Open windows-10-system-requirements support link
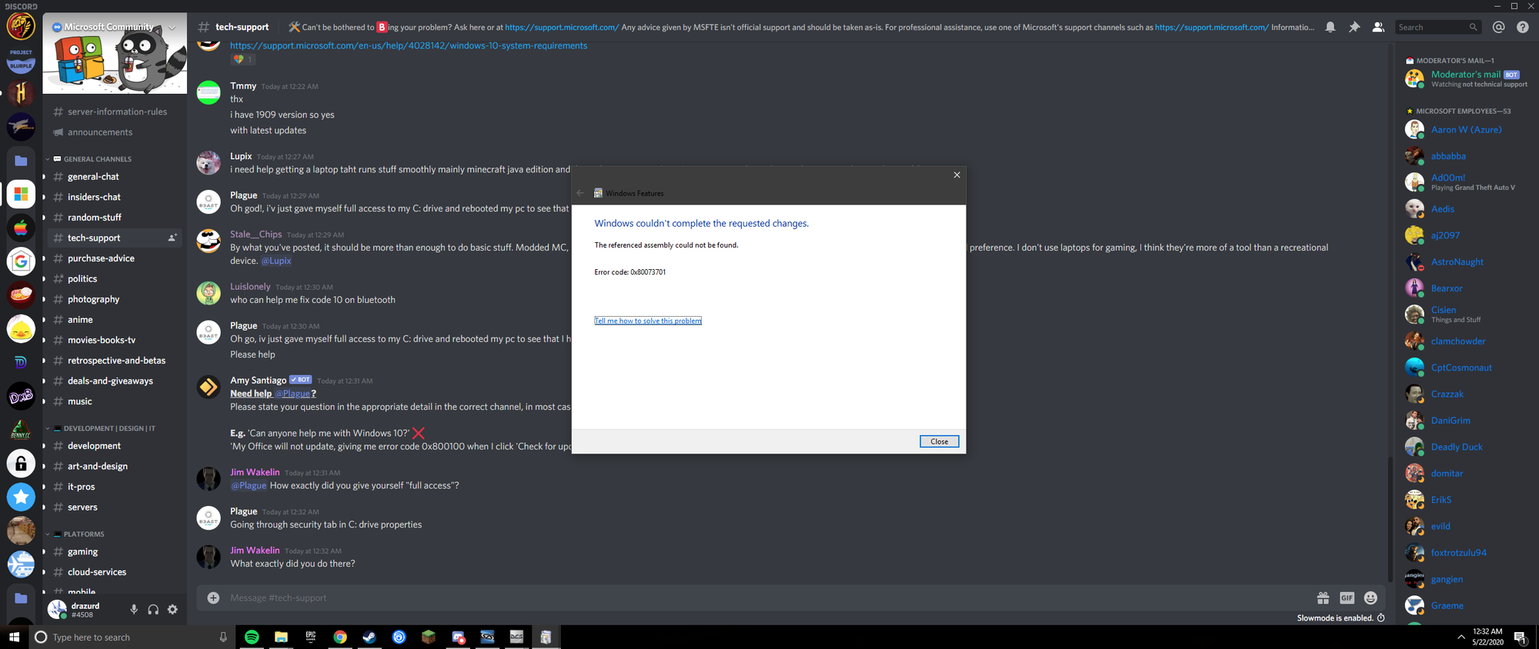1539x649 pixels. (409, 45)
